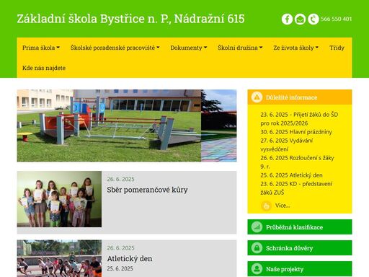
Task: Click the site title Základní škola Bystřice
Action: (130, 19)
